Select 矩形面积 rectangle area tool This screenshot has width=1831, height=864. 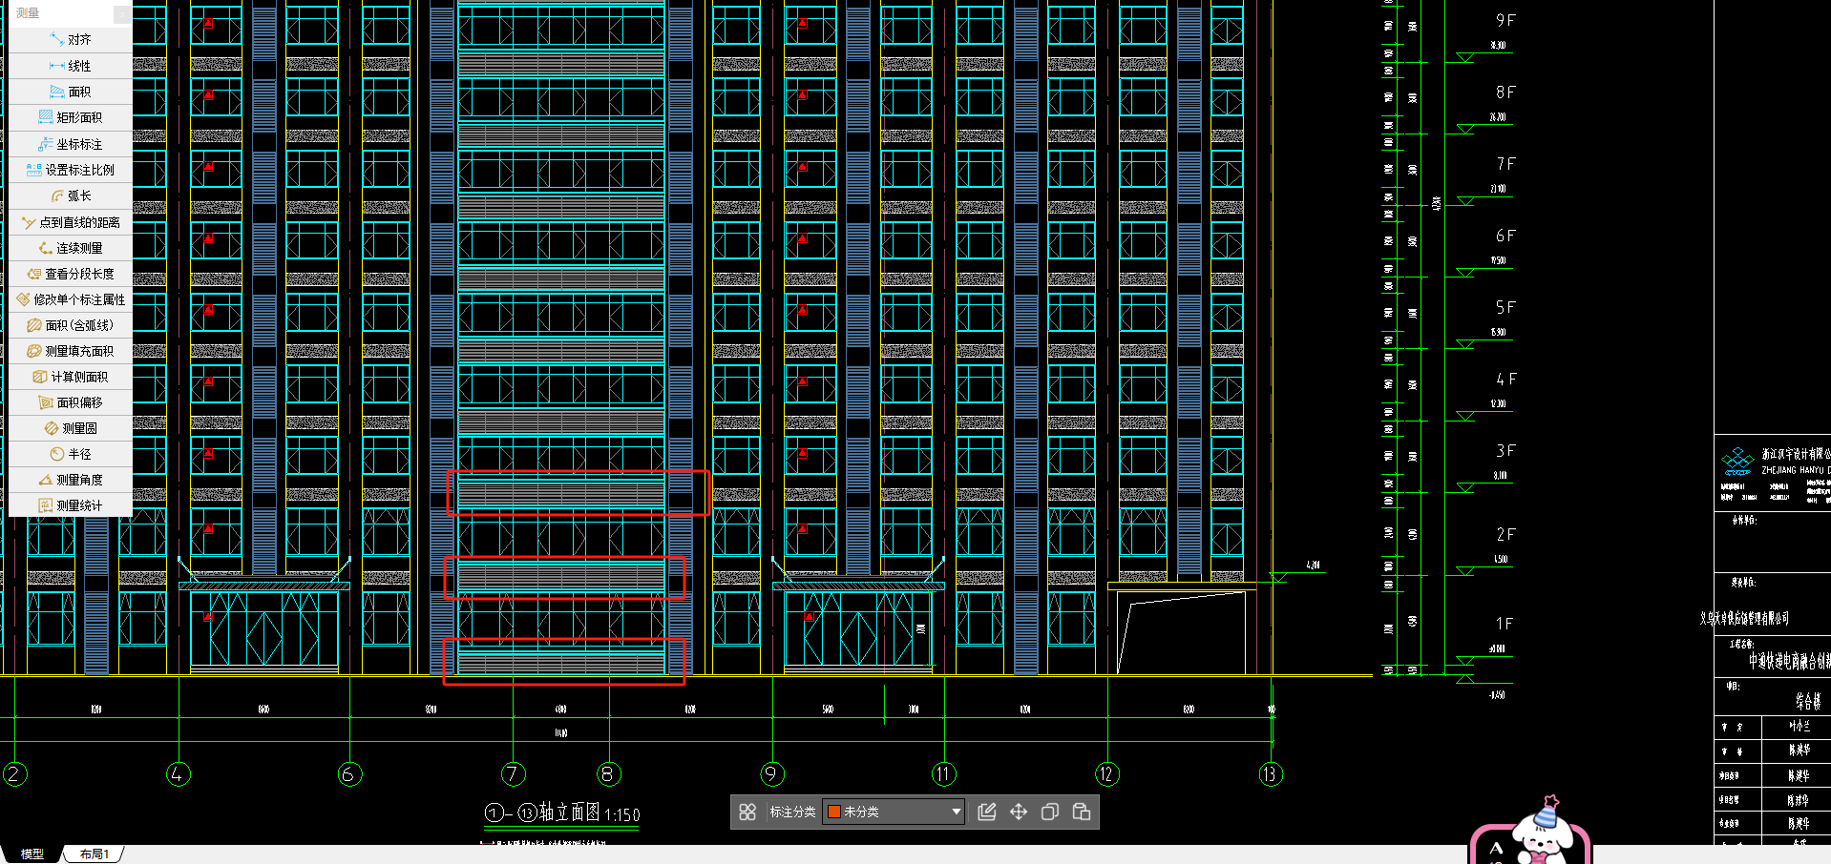point(71,117)
